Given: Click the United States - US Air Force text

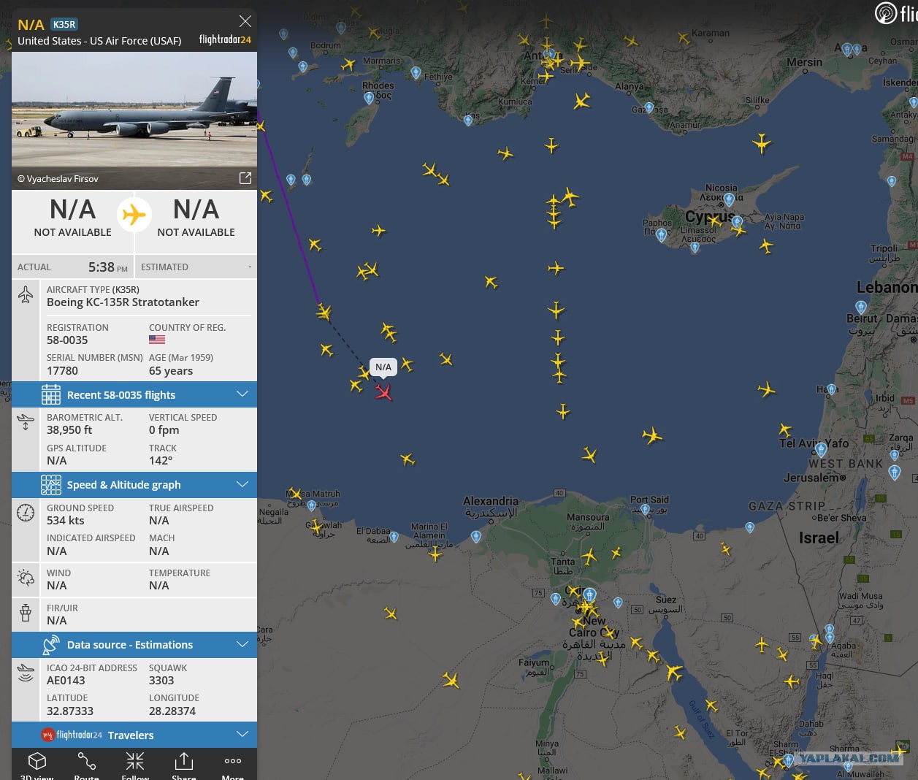Looking at the screenshot, I should (x=99, y=41).
